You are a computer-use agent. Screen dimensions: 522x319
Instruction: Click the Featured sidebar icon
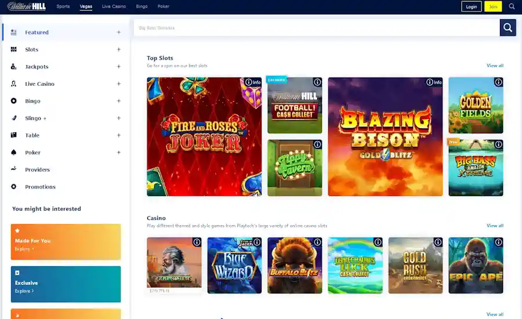pyautogui.click(x=14, y=32)
